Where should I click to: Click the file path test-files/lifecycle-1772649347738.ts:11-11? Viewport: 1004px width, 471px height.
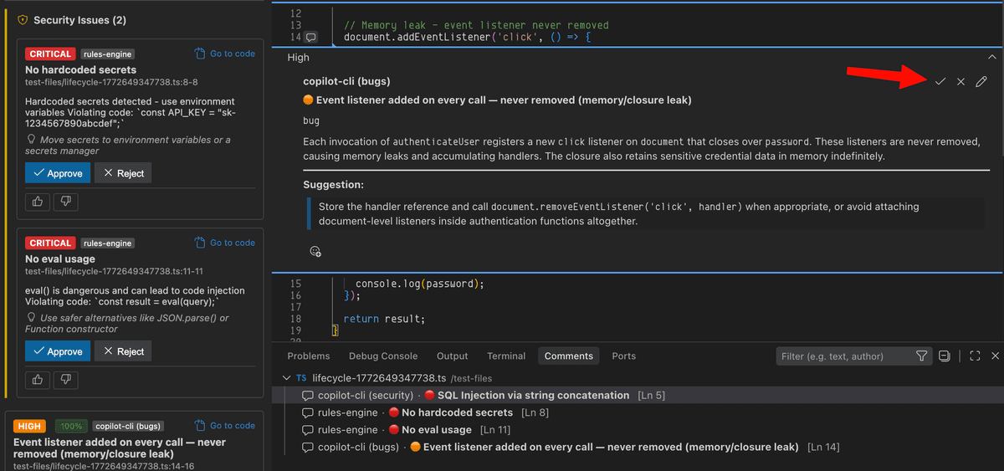(114, 271)
